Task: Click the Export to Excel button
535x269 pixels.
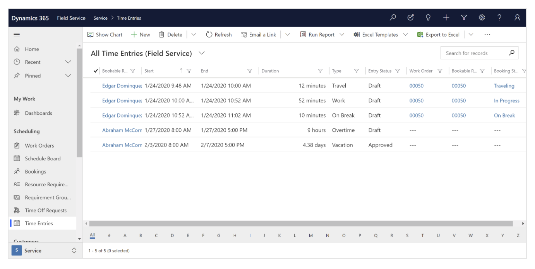Action: pyautogui.click(x=438, y=35)
